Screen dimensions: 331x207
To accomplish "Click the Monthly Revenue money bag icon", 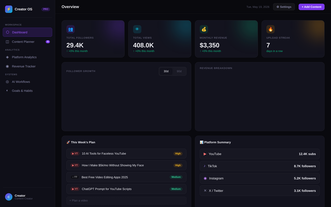I will pos(204,29).
